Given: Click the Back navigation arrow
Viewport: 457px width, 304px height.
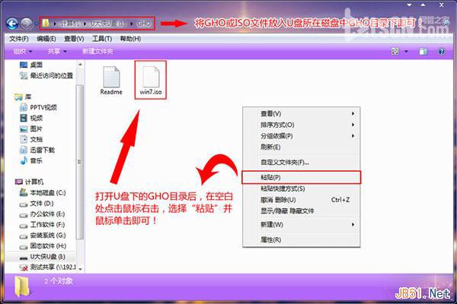Looking at the screenshot, I should (12, 24).
